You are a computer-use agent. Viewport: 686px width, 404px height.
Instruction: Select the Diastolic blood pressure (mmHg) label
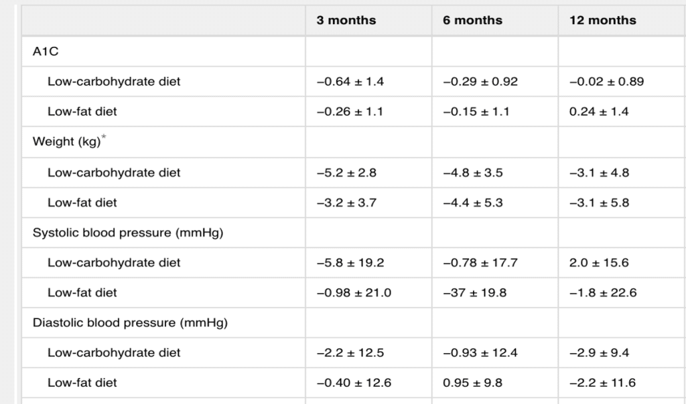(x=130, y=323)
